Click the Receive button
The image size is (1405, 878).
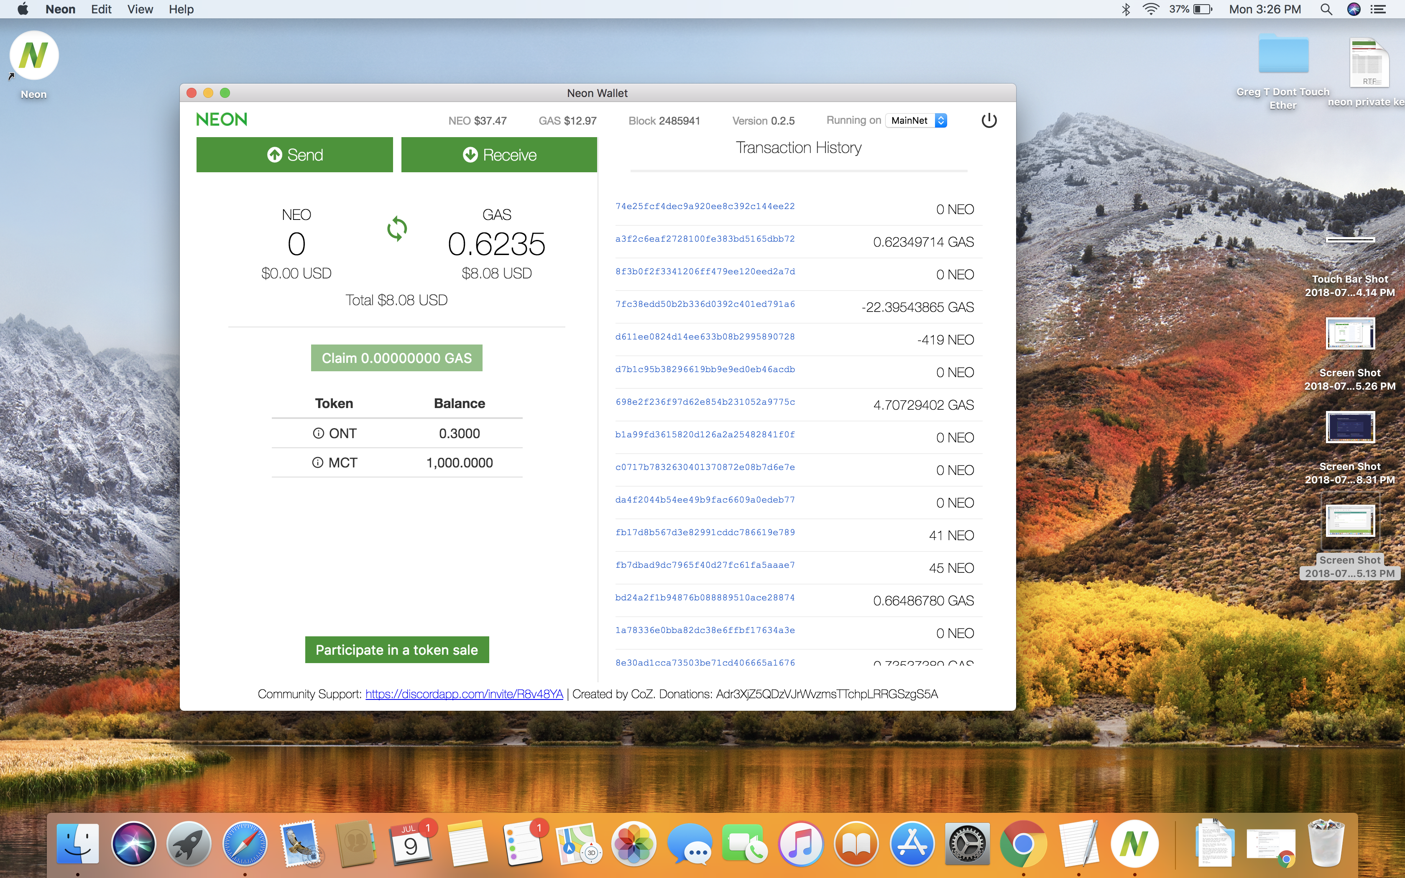point(499,154)
